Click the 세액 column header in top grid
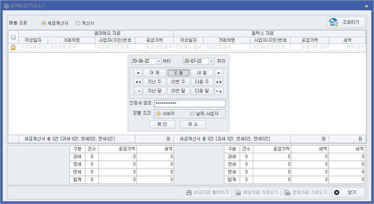The height and width of the screenshot is (204, 374). (x=347, y=40)
